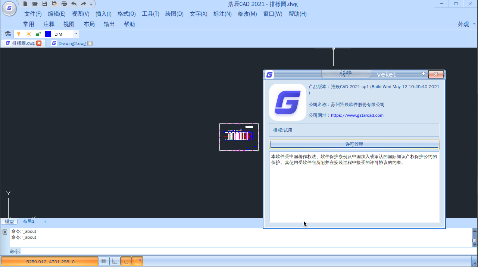Click the 命令 command input field
This screenshot has height=267, width=478.
[x=246, y=251]
